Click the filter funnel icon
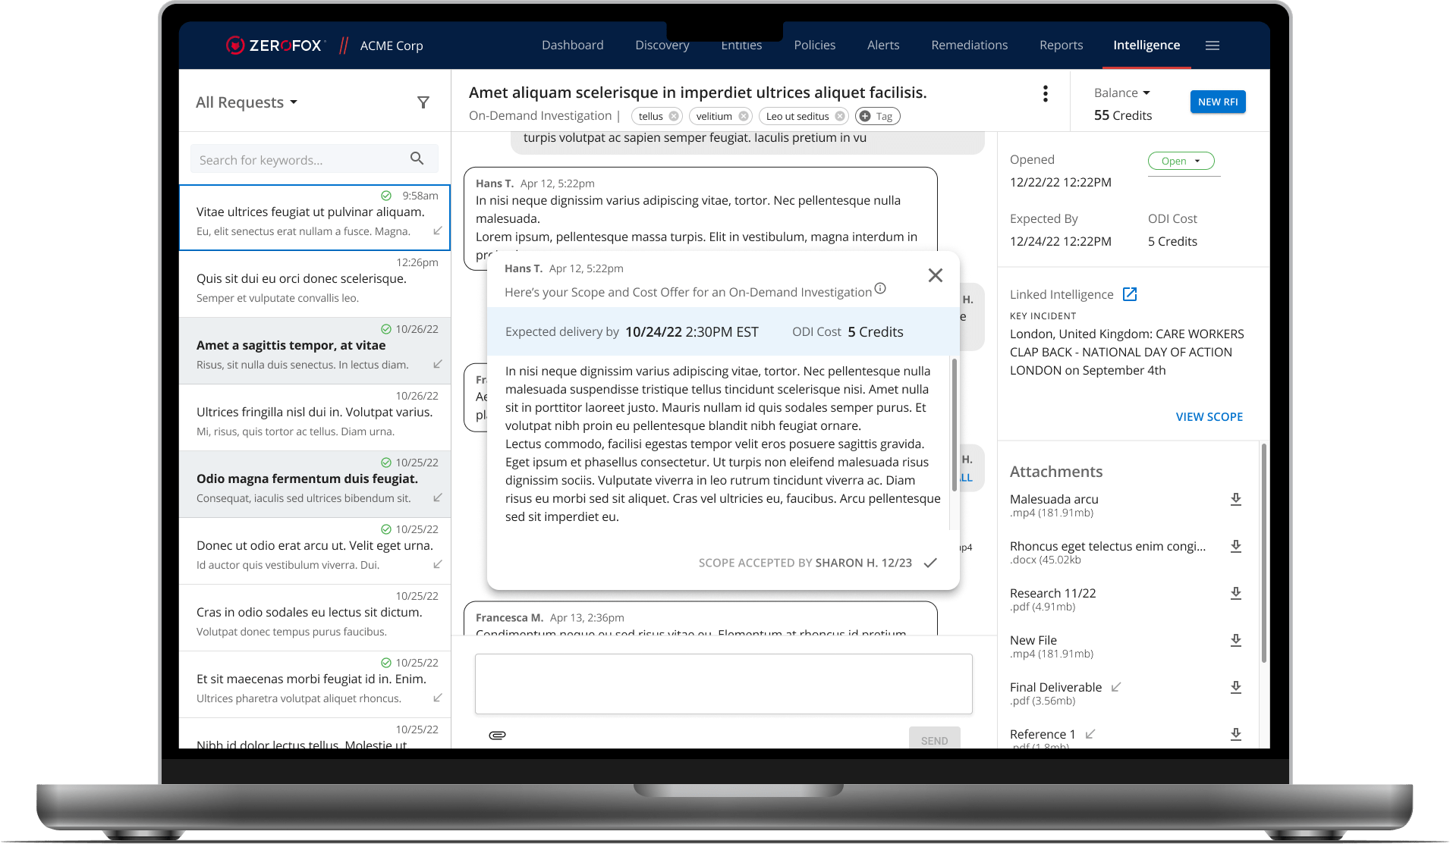This screenshot has height=844, width=1450. click(423, 102)
